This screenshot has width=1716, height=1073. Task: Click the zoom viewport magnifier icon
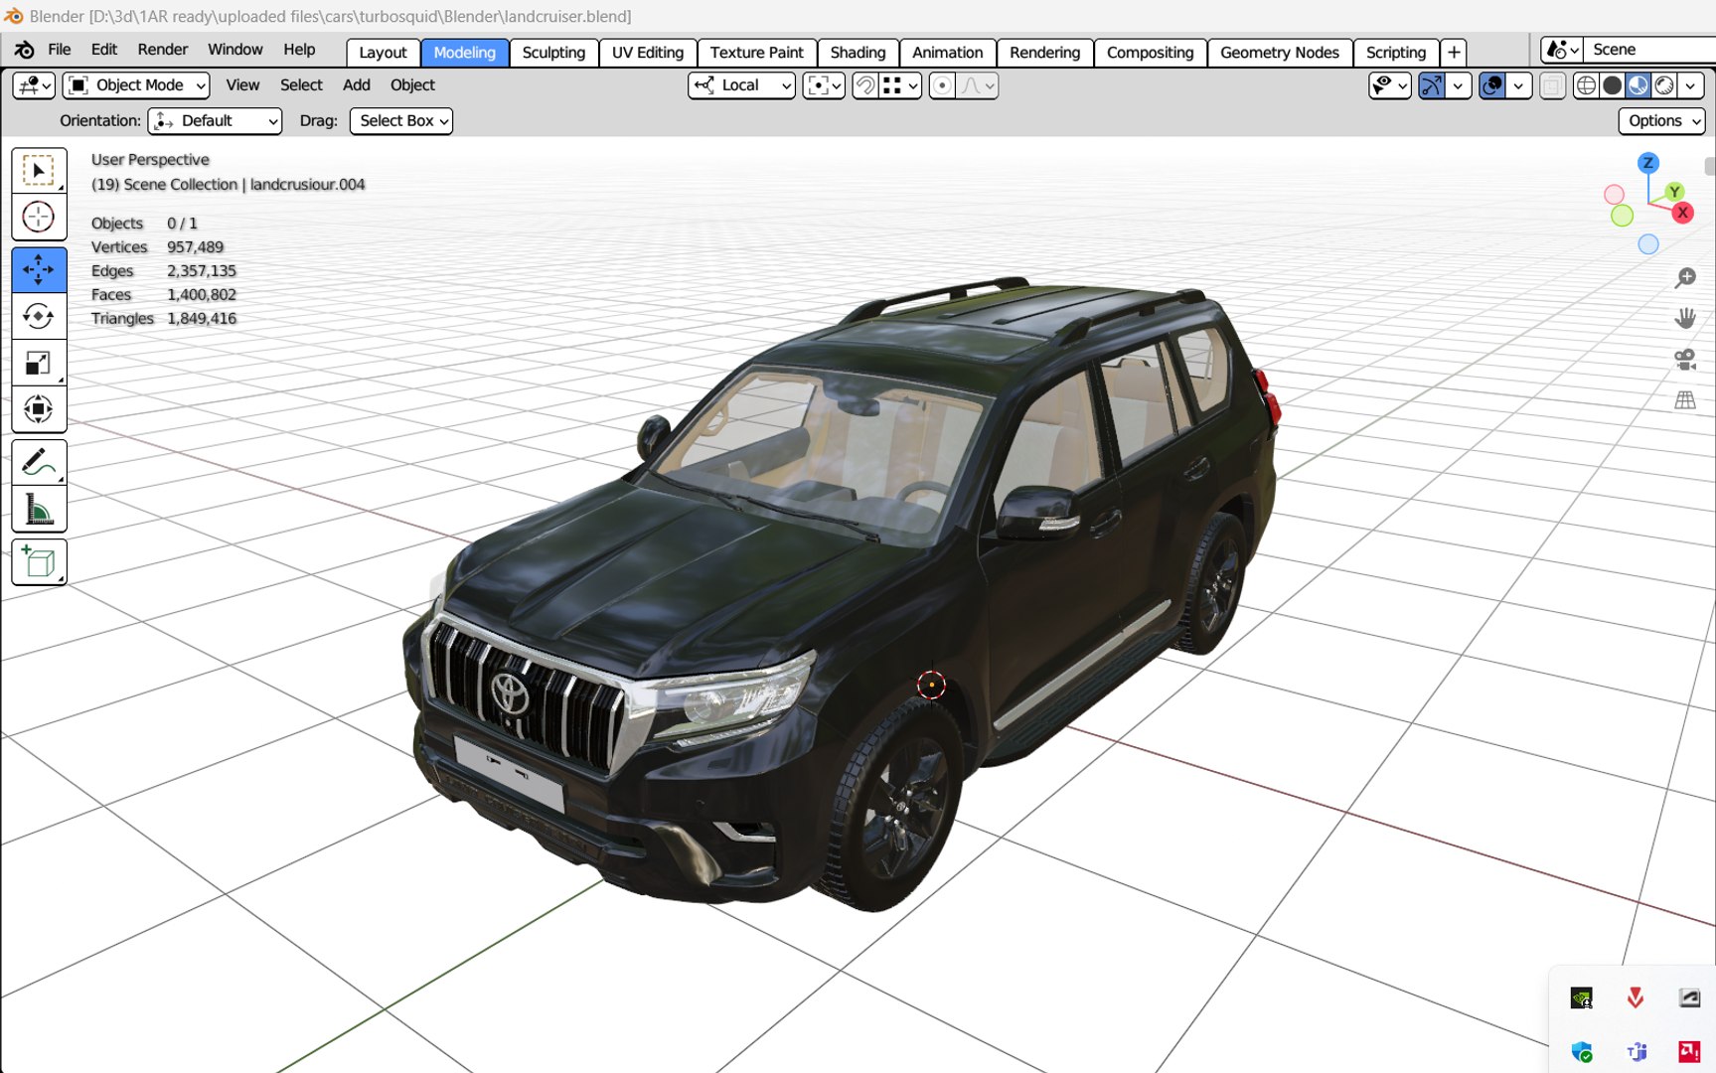coord(1685,278)
